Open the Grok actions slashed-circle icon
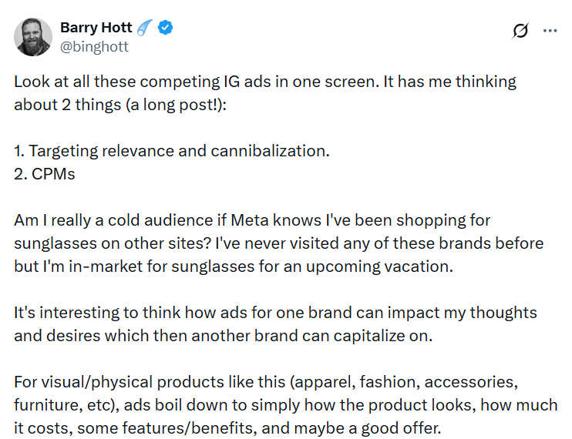Viewport: 572px width, 439px height. pyautogui.click(x=520, y=31)
